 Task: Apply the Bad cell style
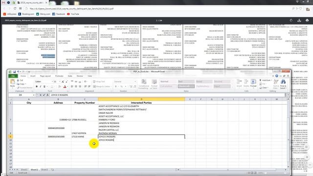click(186, 82)
